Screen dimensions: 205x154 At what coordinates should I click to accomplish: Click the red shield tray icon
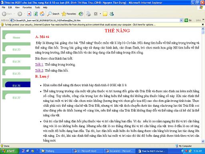186,151
